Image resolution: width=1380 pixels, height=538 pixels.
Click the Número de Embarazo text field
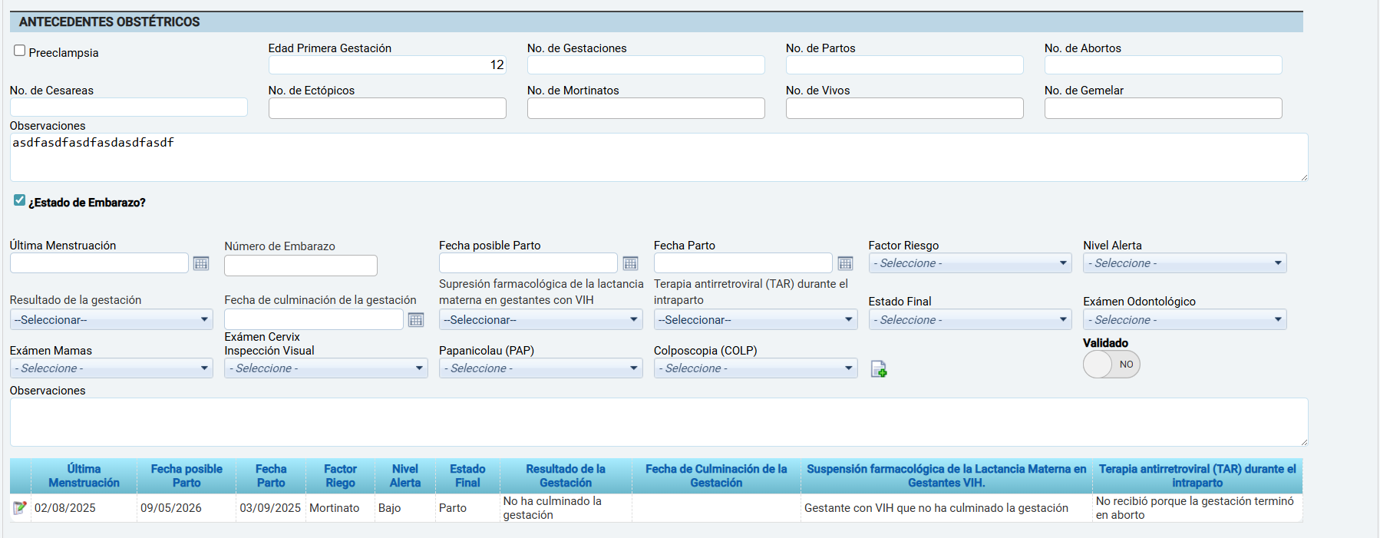(300, 266)
